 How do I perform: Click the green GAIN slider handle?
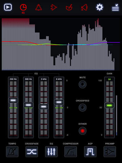coord(109,105)
